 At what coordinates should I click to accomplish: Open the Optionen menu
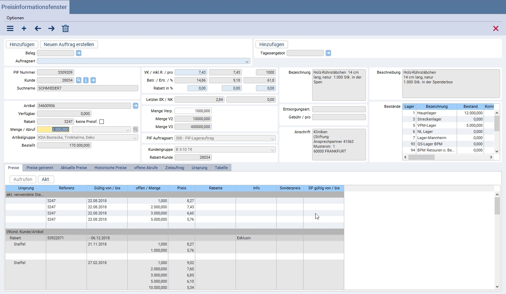tap(15, 18)
